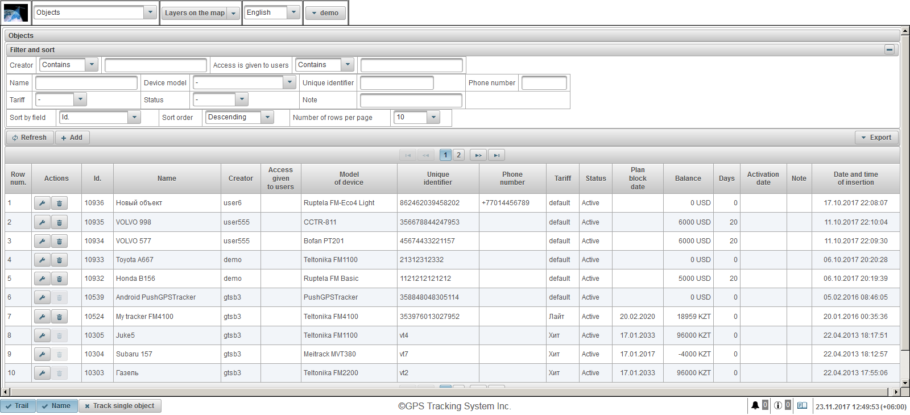This screenshot has height=415, width=910.
Task: Toggle the Trail option
Action: point(18,406)
